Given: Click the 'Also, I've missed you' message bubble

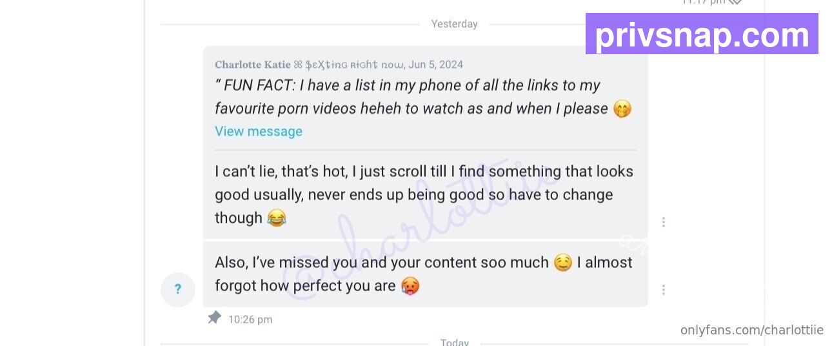Looking at the screenshot, I should pyautogui.click(x=426, y=274).
